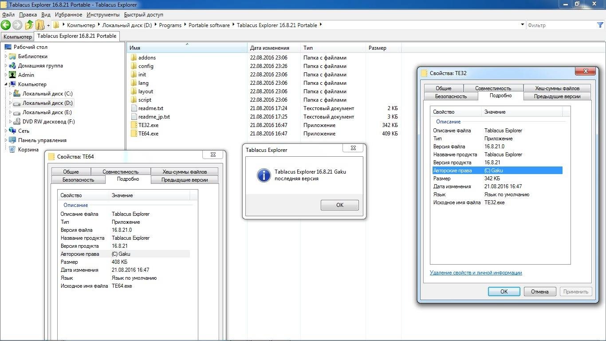Click the Локальный диск (E:) drive icon
606x341 pixels.
coord(17,112)
